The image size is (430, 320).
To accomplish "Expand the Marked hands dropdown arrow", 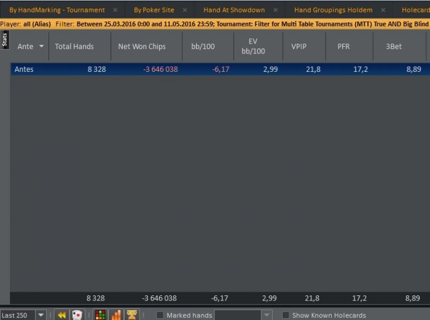I will click(x=267, y=315).
